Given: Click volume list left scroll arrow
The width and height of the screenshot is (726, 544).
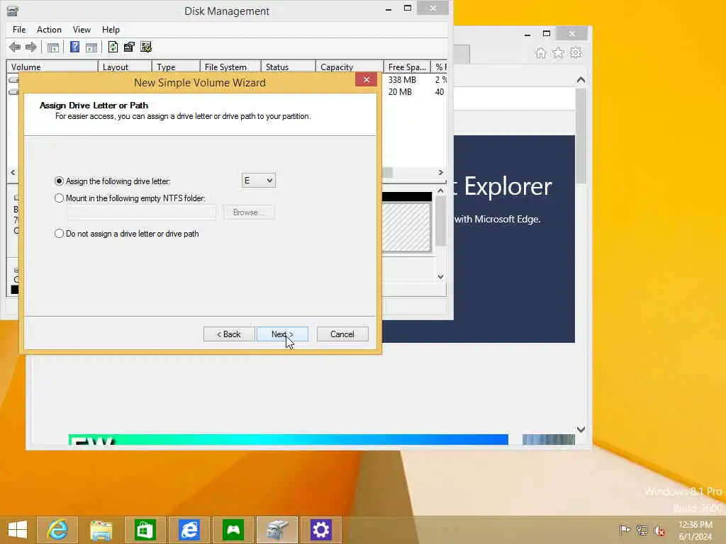Looking at the screenshot, I should [x=13, y=173].
